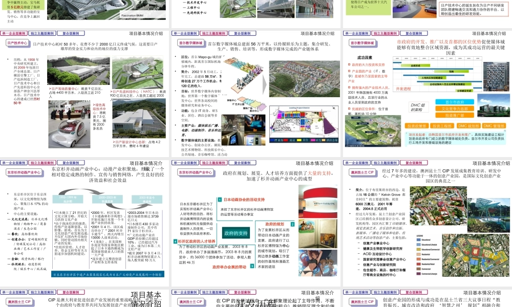Open the 独立主题型案例 tab on Queensland aerial slide

click(385, 163)
